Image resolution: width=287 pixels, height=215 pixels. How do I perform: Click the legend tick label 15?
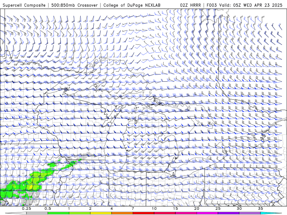click(x=175, y=209)
